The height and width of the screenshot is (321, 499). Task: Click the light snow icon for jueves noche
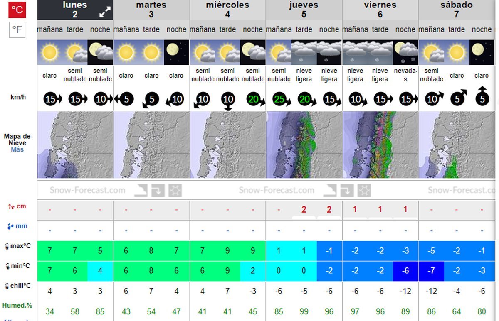pos(329,52)
